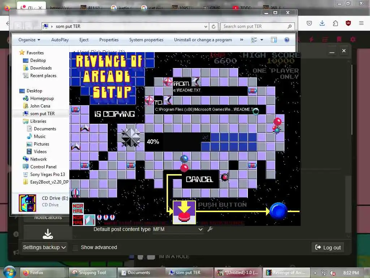The image size is (370, 278).
Task: Switch to Snipping Tool in taskbar
Action: tap(92, 273)
